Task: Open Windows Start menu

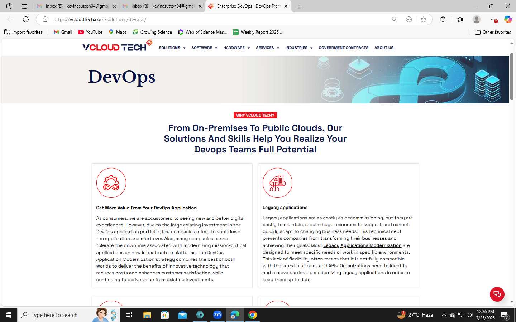Action: click(x=9, y=315)
